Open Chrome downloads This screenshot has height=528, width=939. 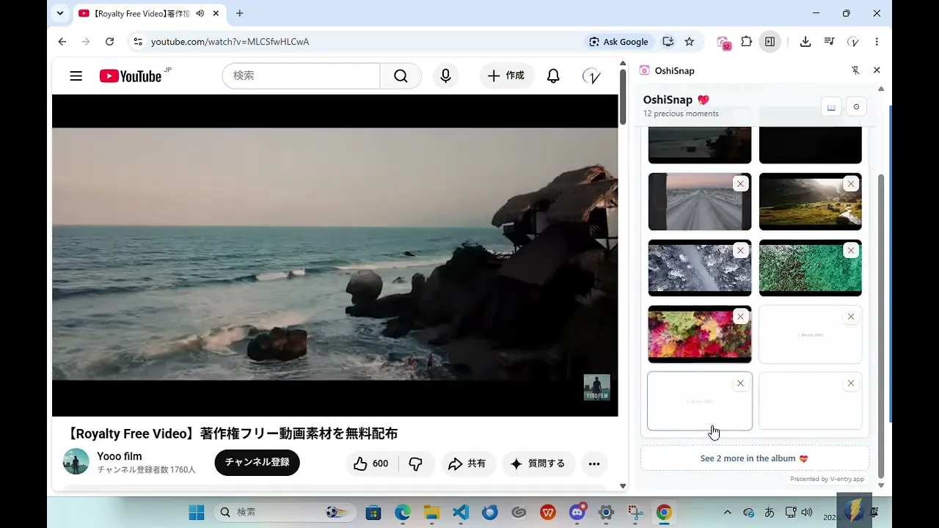(805, 42)
